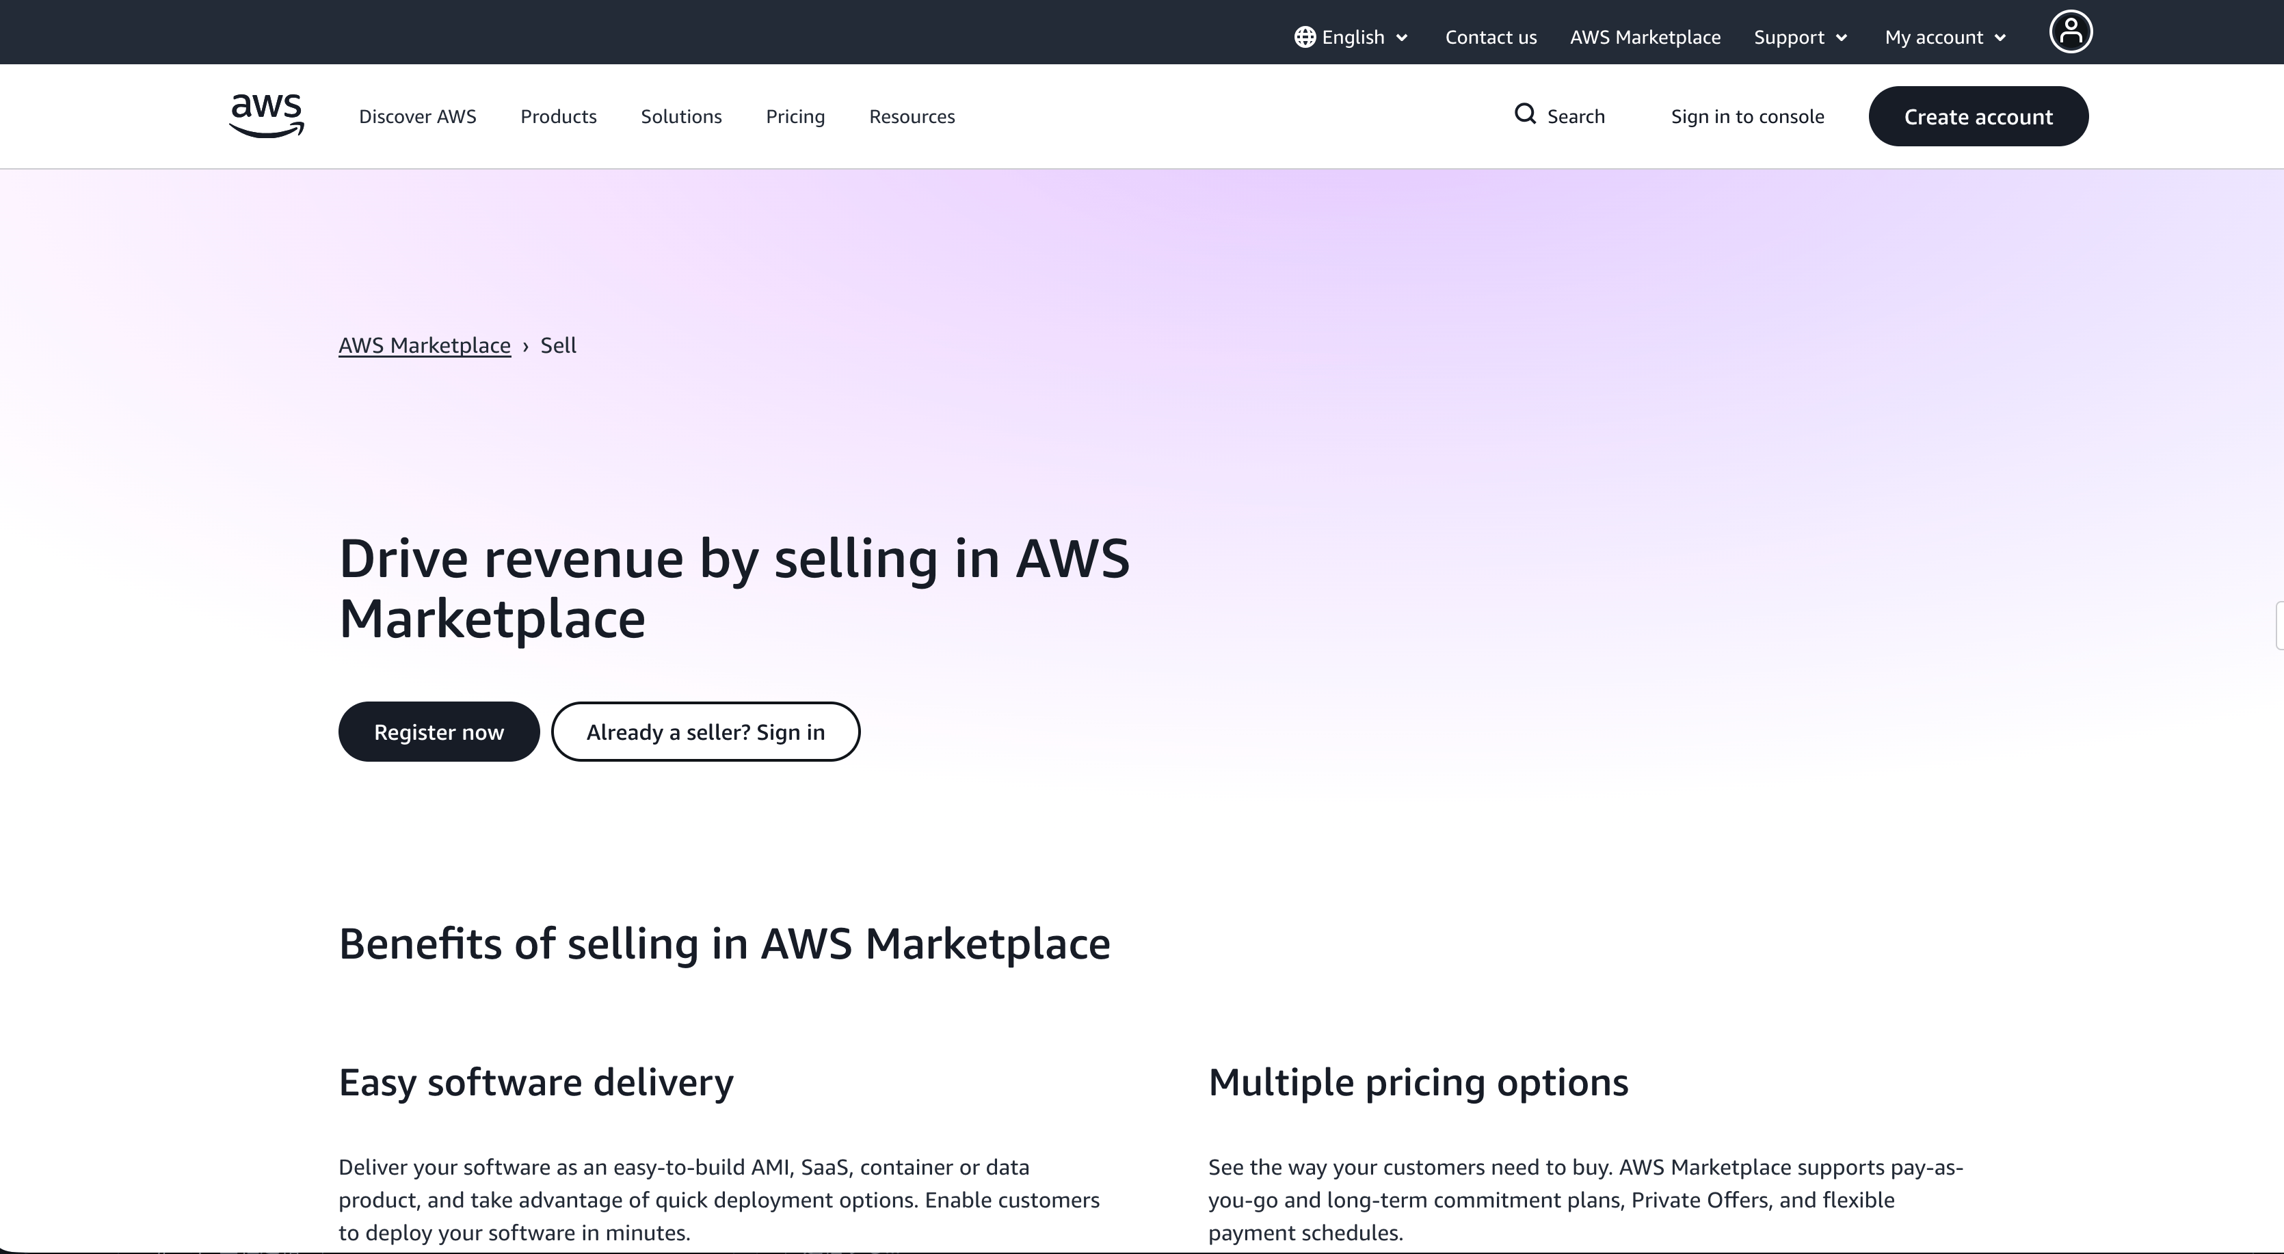Open the Pricing menu
This screenshot has width=2284, height=1254.
pyautogui.click(x=795, y=116)
